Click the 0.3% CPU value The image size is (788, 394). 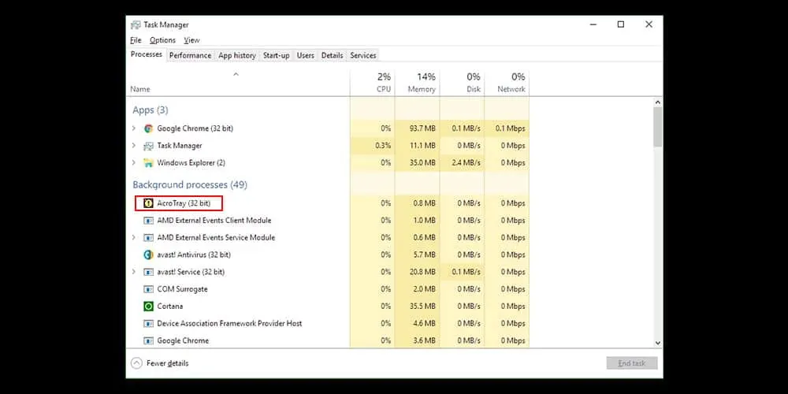[x=383, y=146]
